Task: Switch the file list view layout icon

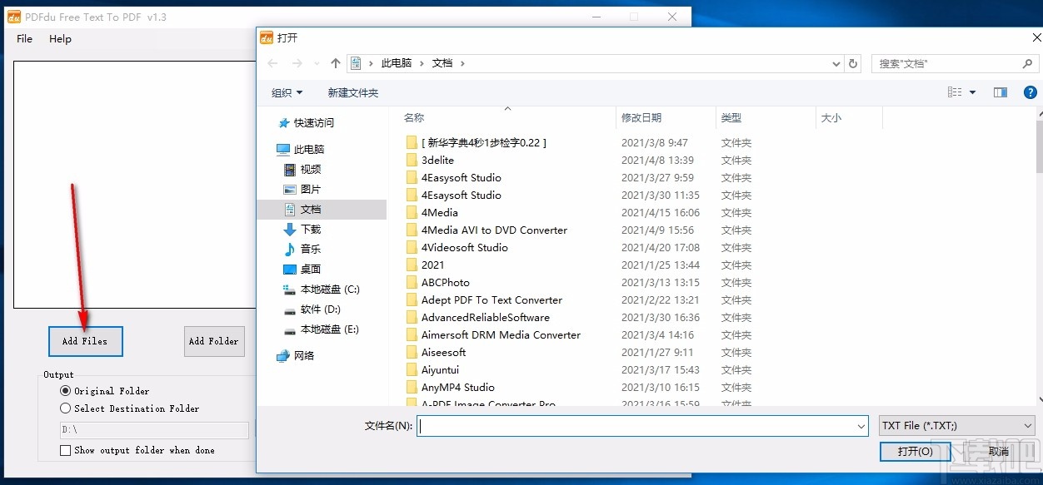Action: click(956, 92)
